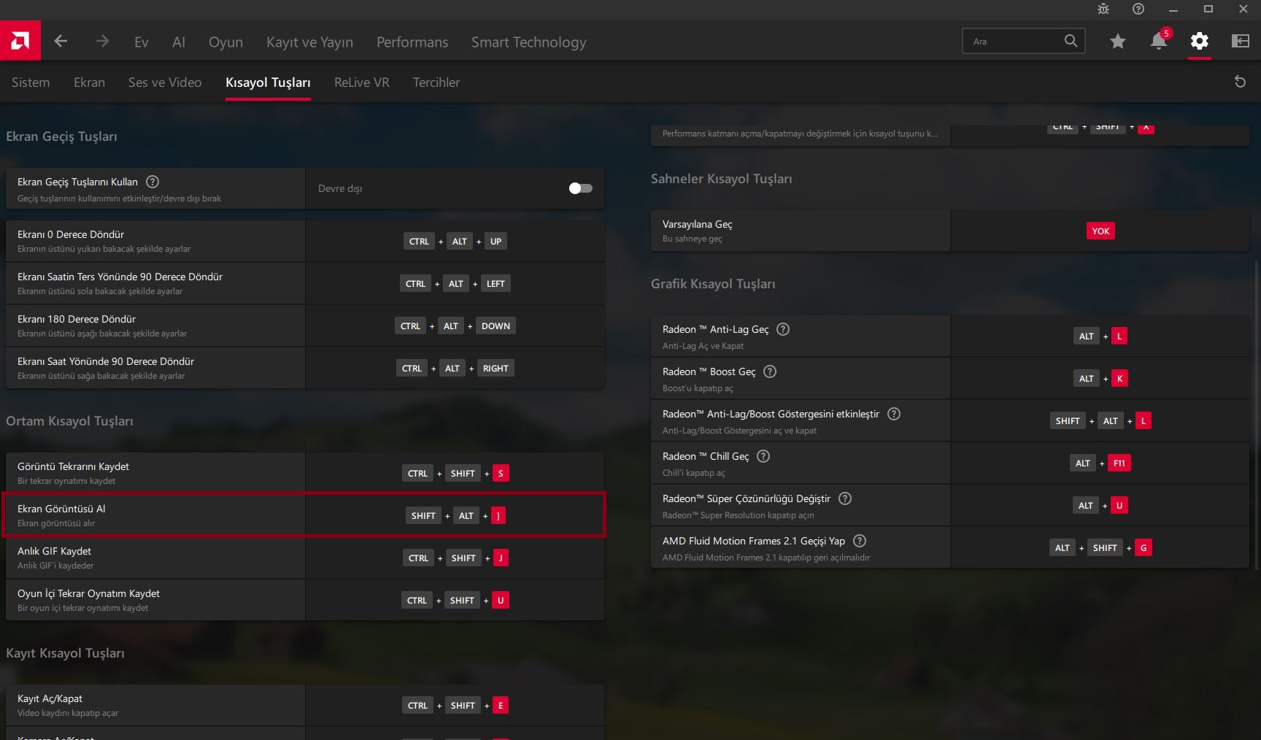Show help for AMD Fluid Motion Frames 2.1

(860, 541)
